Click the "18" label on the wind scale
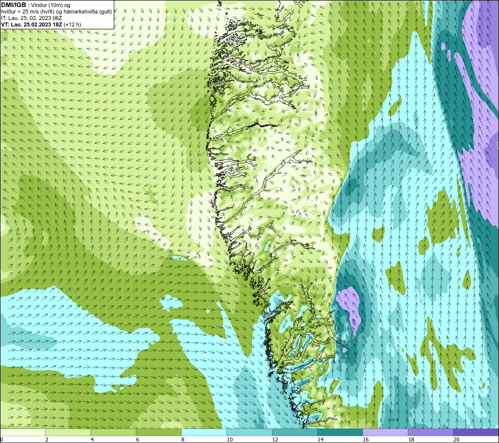 point(411,440)
